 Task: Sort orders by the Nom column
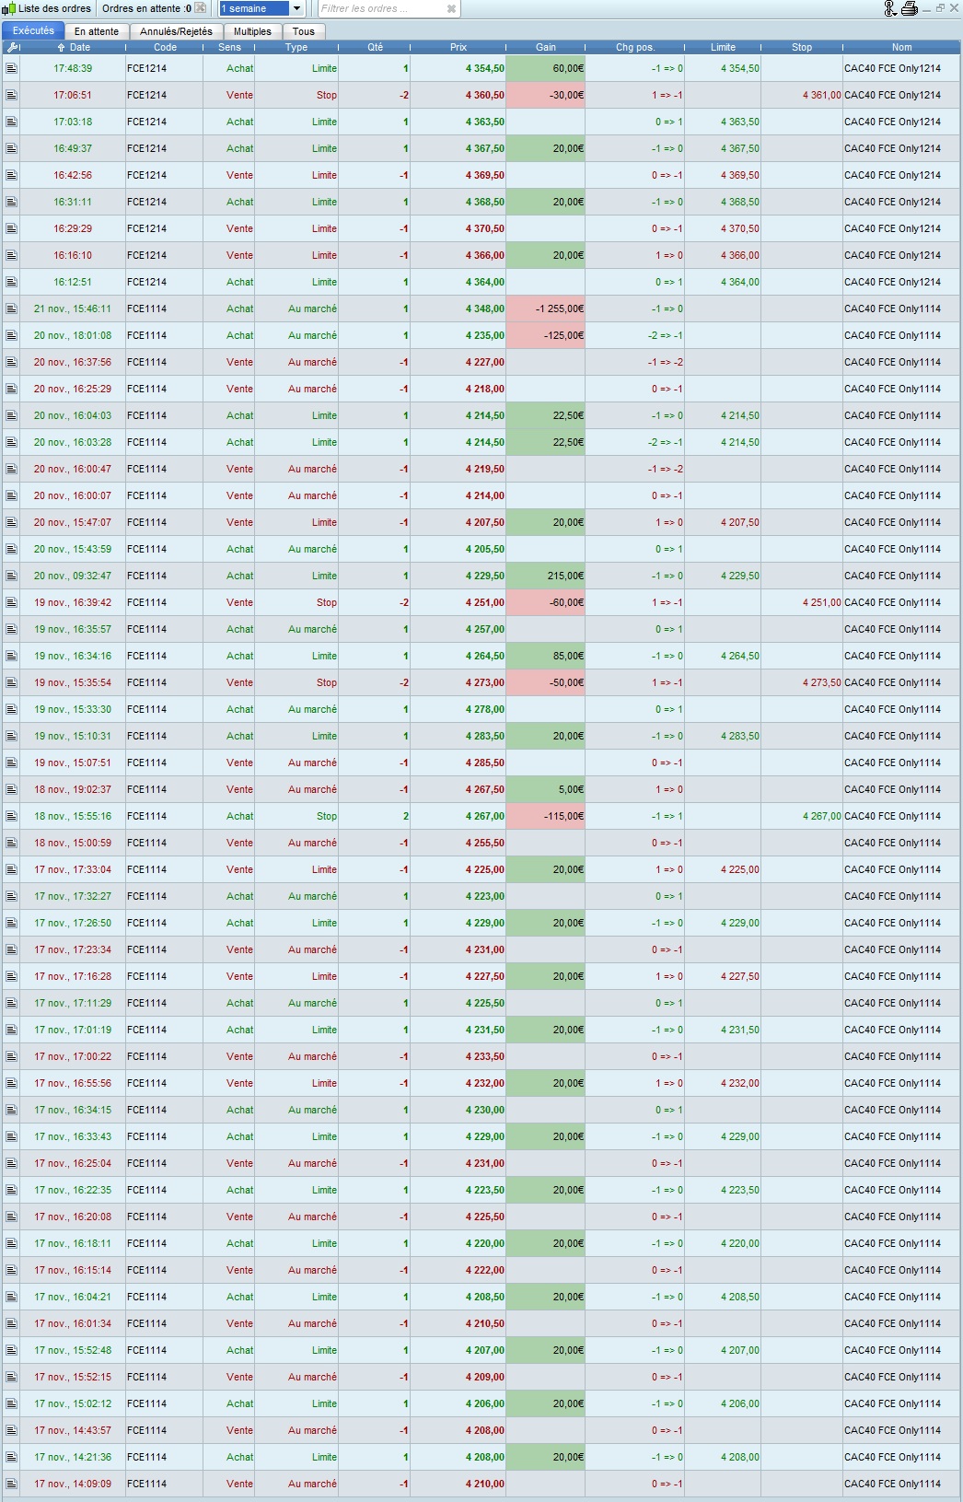point(901,47)
